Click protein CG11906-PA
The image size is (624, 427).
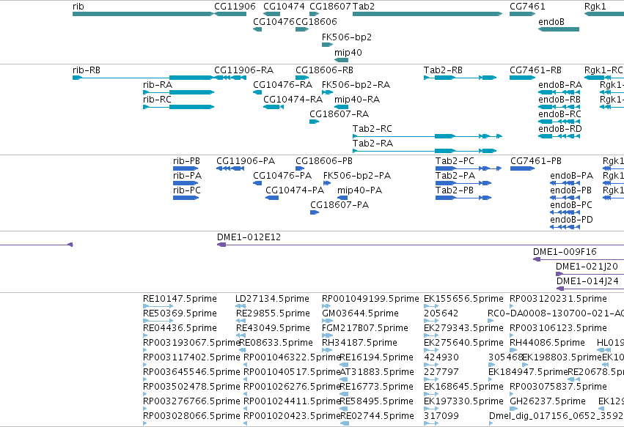coord(230,168)
